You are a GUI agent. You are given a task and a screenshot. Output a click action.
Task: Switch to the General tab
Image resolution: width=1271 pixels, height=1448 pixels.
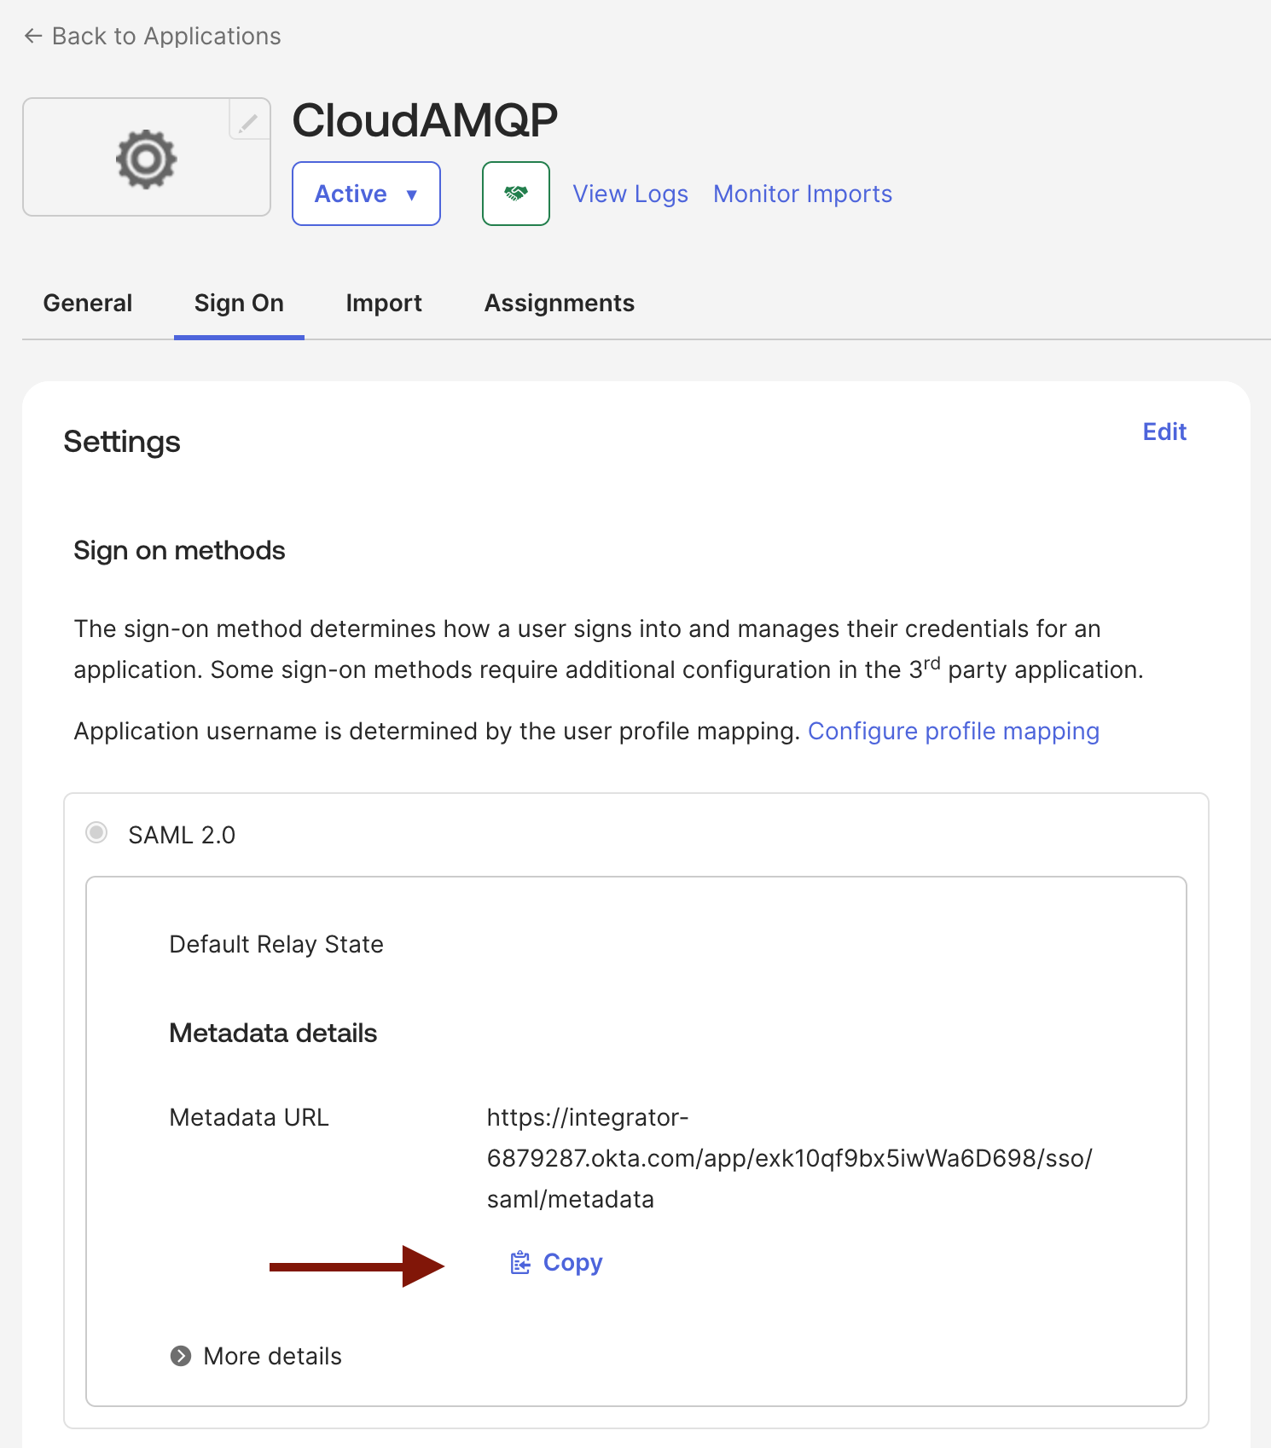(88, 303)
